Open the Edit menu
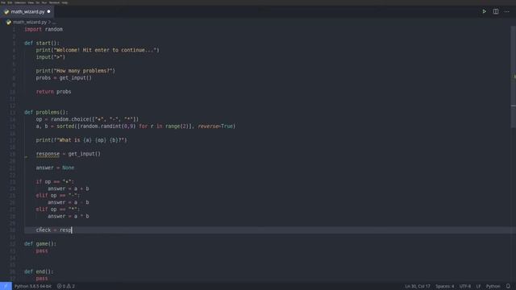The image size is (516, 290). point(10,2)
